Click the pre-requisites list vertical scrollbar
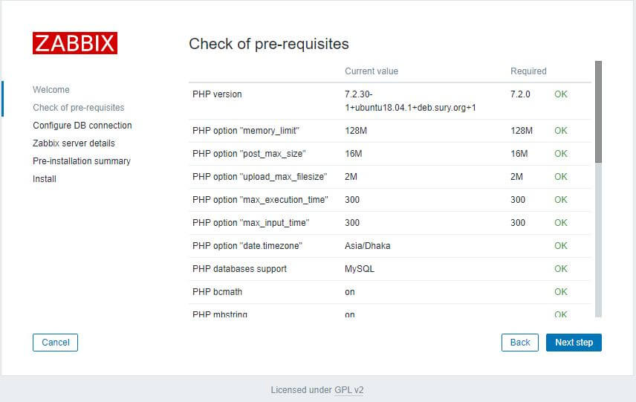Screen dimensions: 636x402 click(598, 111)
